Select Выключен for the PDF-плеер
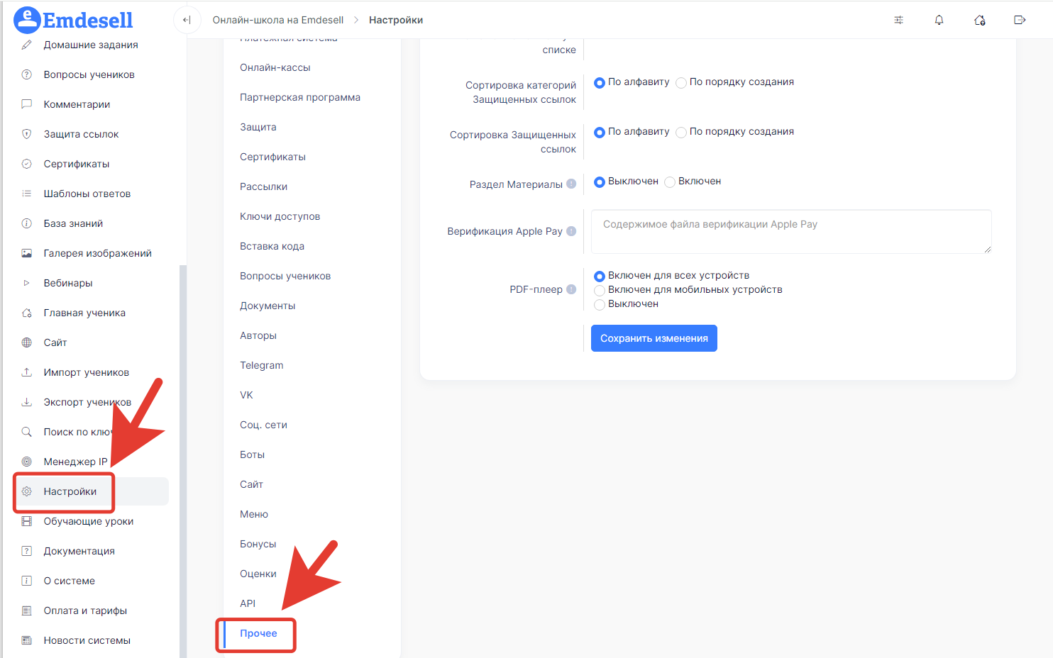The height and width of the screenshot is (658, 1053). tap(600, 304)
